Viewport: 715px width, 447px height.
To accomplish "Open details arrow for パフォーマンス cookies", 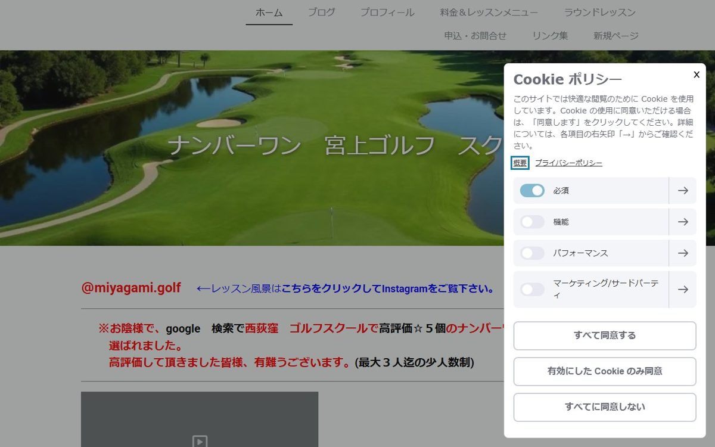I will pyautogui.click(x=683, y=253).
